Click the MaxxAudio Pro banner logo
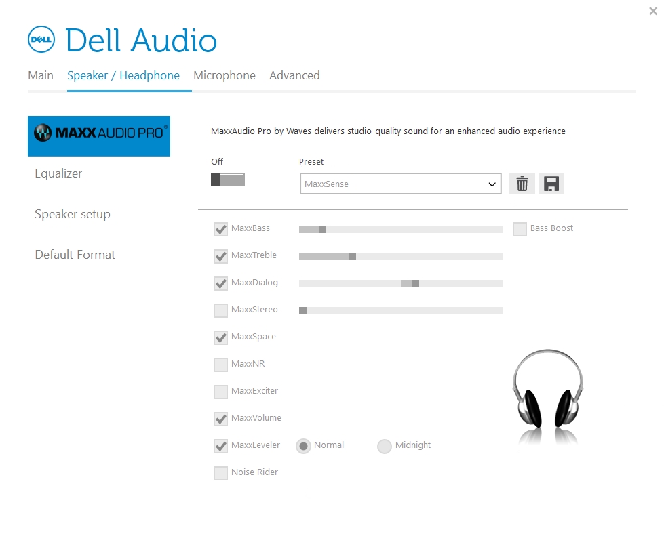664x536 pixels. (x=99, y=136)
